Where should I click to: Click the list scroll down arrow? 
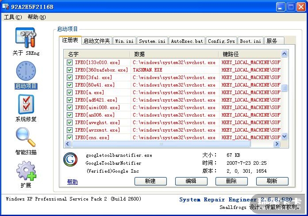[284, 136]
